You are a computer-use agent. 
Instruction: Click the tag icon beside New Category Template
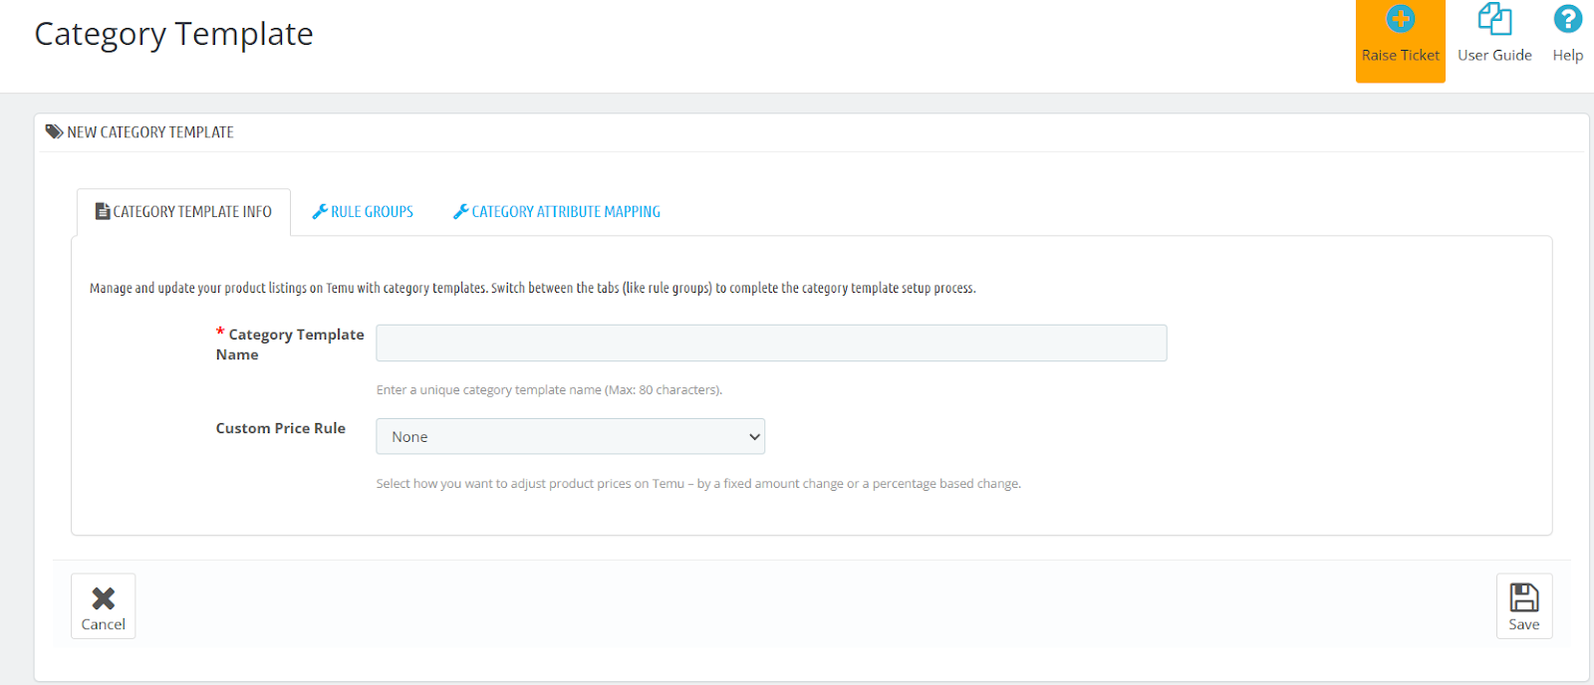[x=54, y=131]
